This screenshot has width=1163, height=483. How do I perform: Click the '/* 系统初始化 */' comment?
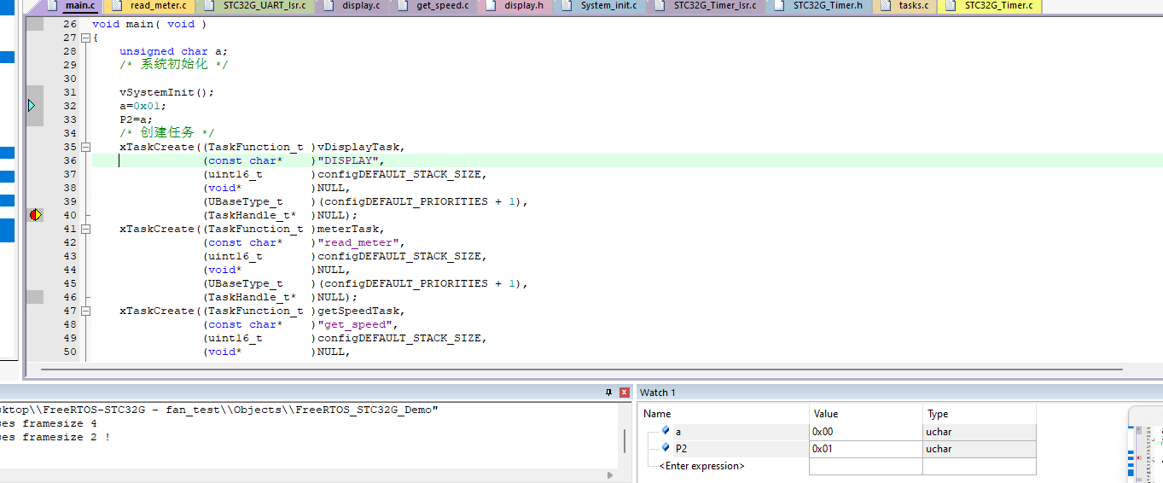pos(174,65)
